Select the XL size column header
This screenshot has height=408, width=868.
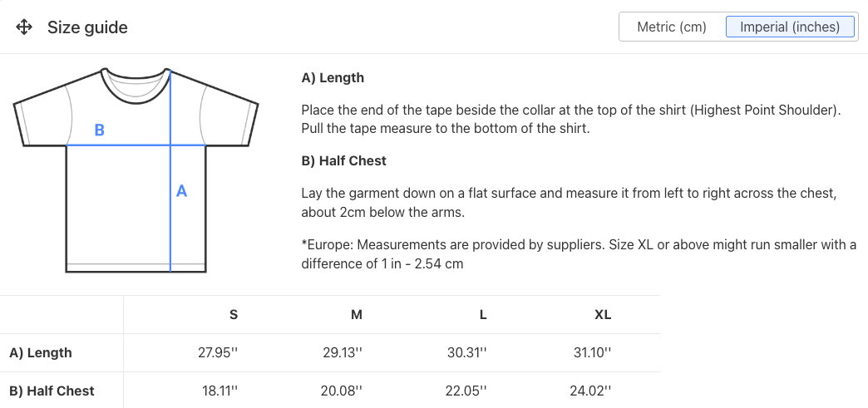pyautogui.click(x=603, y=314)
